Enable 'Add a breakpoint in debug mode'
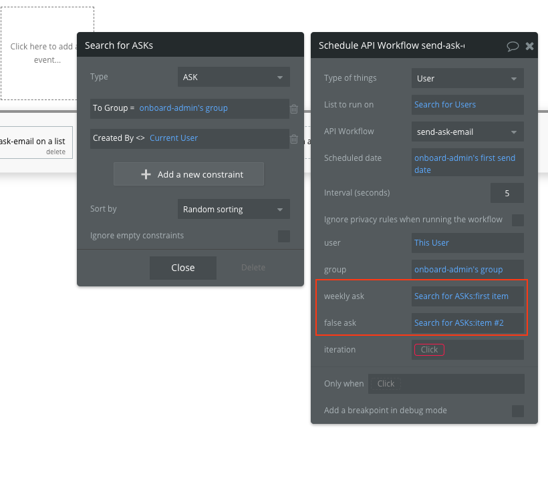The height and width of the screenshot is (502, 548). click(x=519, y=411)
